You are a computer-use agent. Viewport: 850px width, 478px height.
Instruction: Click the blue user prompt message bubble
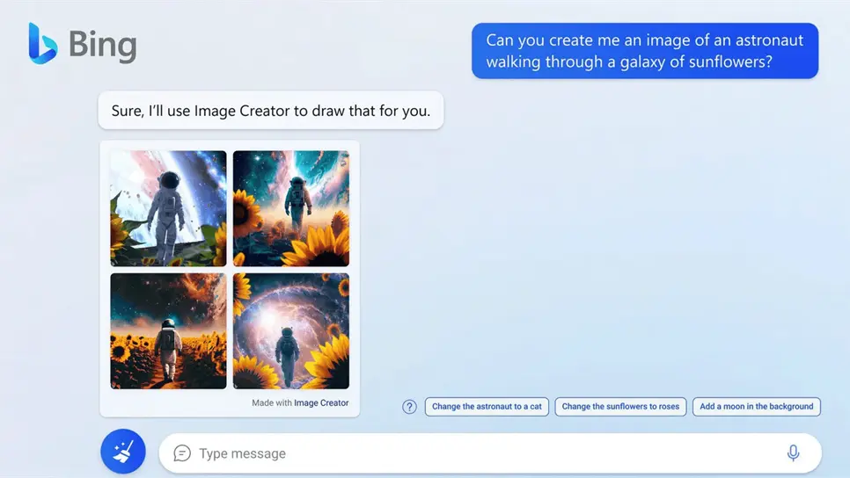[x=644, y=51]
